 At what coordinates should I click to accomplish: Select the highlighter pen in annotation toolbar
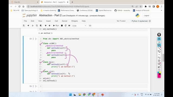[x=159, y=45]
